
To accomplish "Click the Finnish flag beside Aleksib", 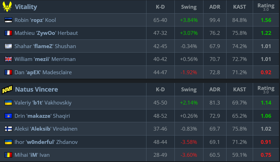I will coord(8,129).
